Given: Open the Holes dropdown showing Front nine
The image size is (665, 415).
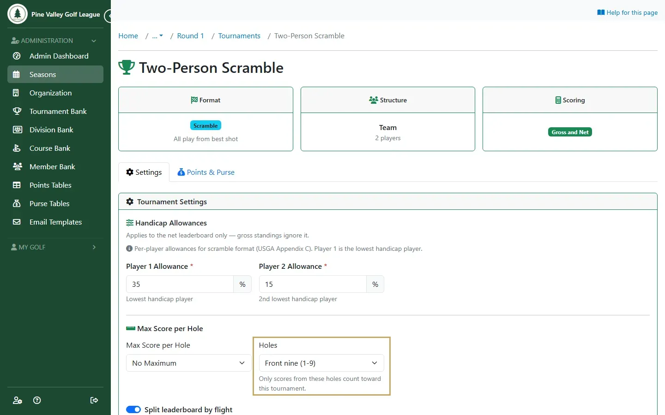Looking at the screenshot, I should click(321, 363).
